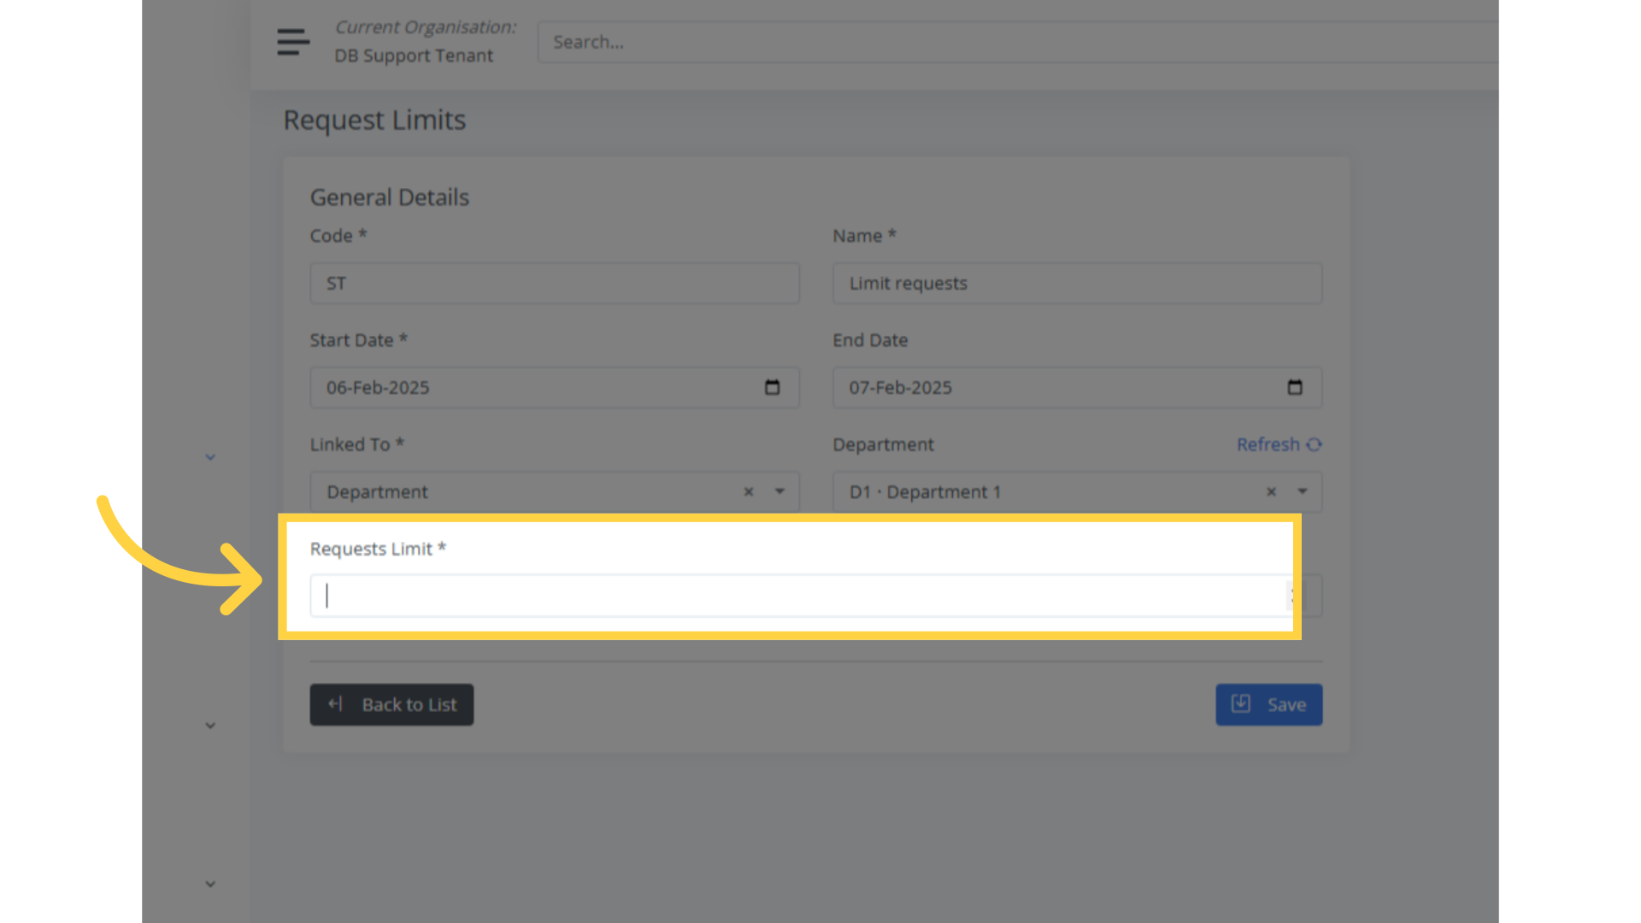Click the Back to List button
The width and height of the screenshot is (1641, 923).
click(391, 704)
